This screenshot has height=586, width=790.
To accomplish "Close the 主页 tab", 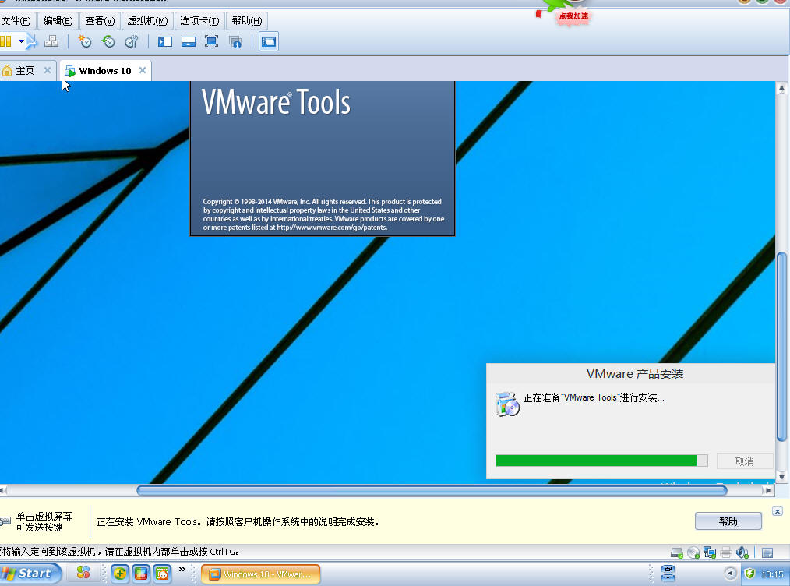I will click(48, 70).
